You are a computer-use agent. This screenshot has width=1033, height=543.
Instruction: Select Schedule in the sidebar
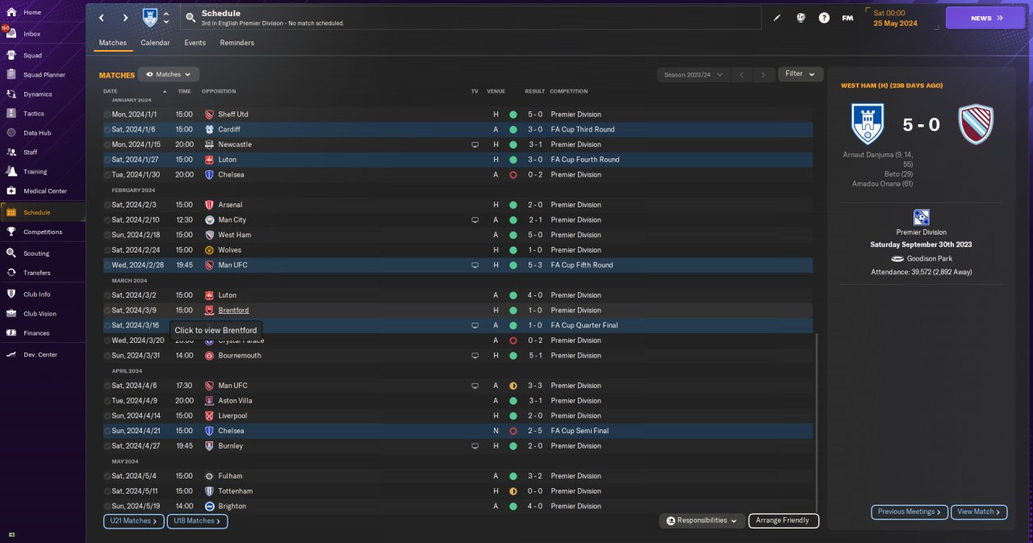pyautogui.click(x=44, y=212)
